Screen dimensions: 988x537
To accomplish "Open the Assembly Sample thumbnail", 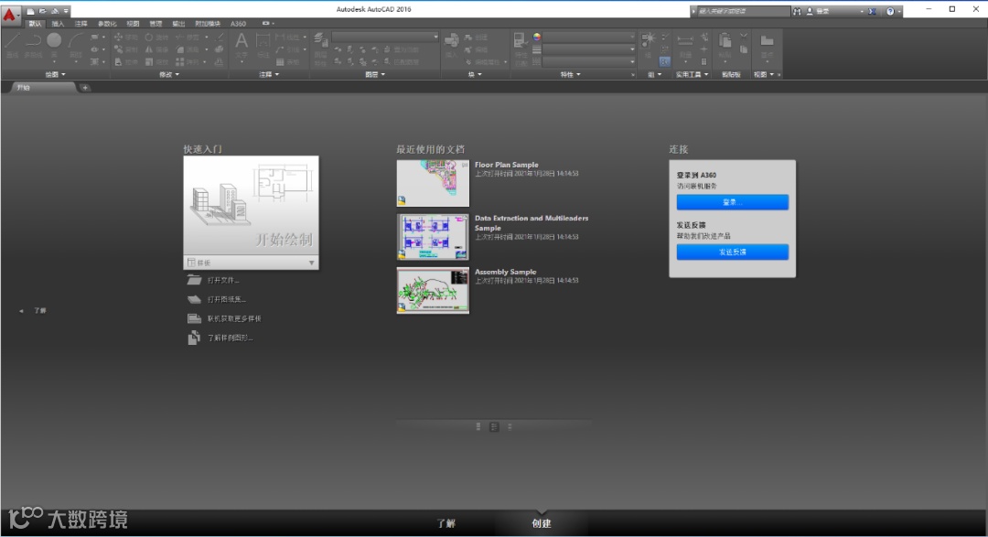I will point(433,290).
